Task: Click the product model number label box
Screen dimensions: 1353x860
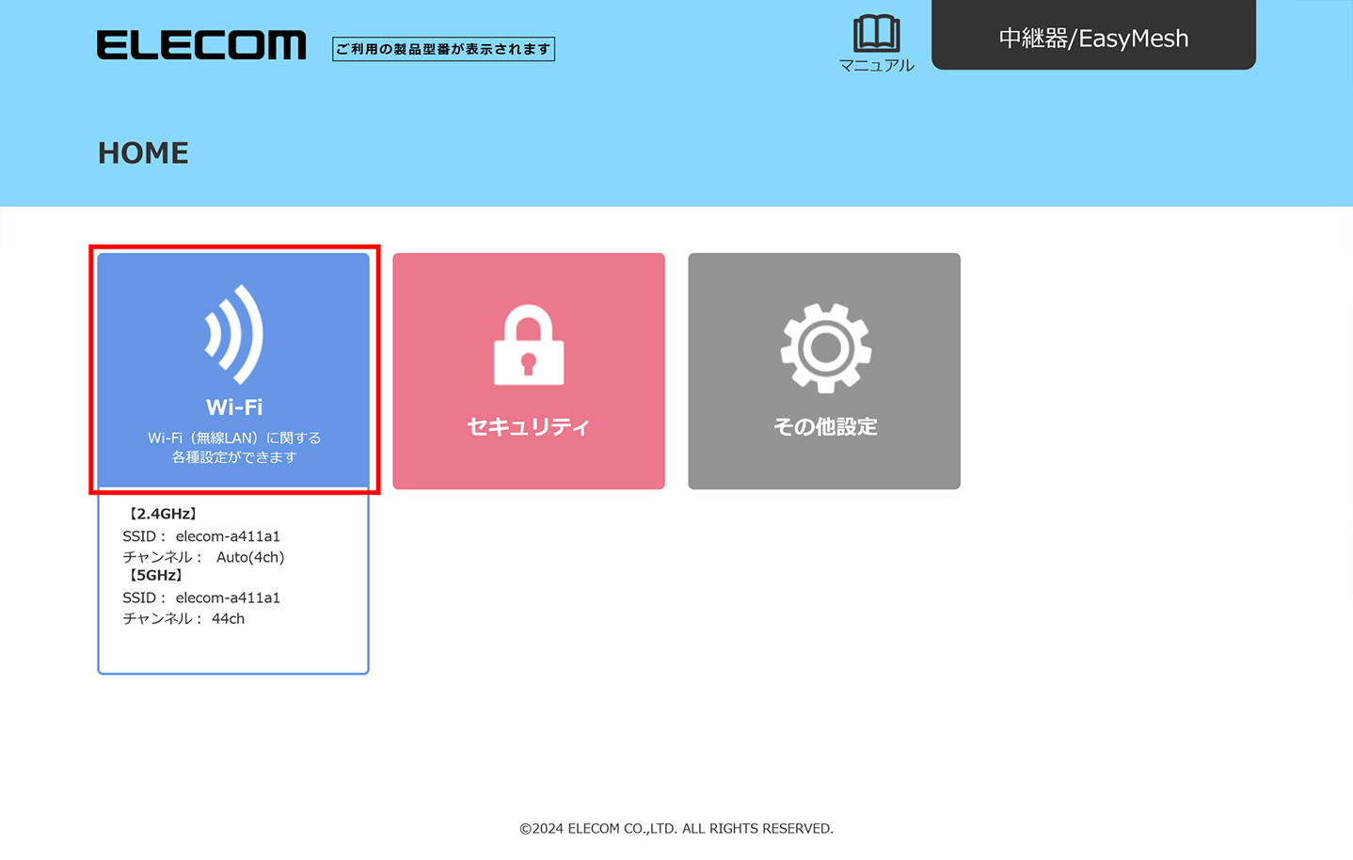Action: (x=443, y=49)
